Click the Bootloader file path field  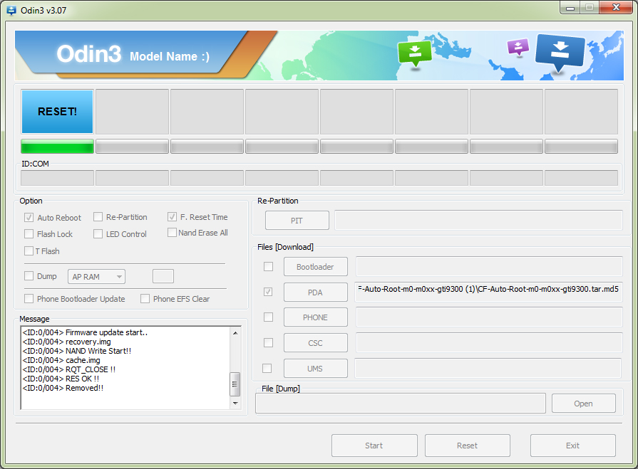[x=489, y=266]
